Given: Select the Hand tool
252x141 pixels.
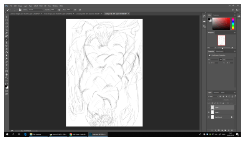Looking at the screenshot, I should click(7, 75).
